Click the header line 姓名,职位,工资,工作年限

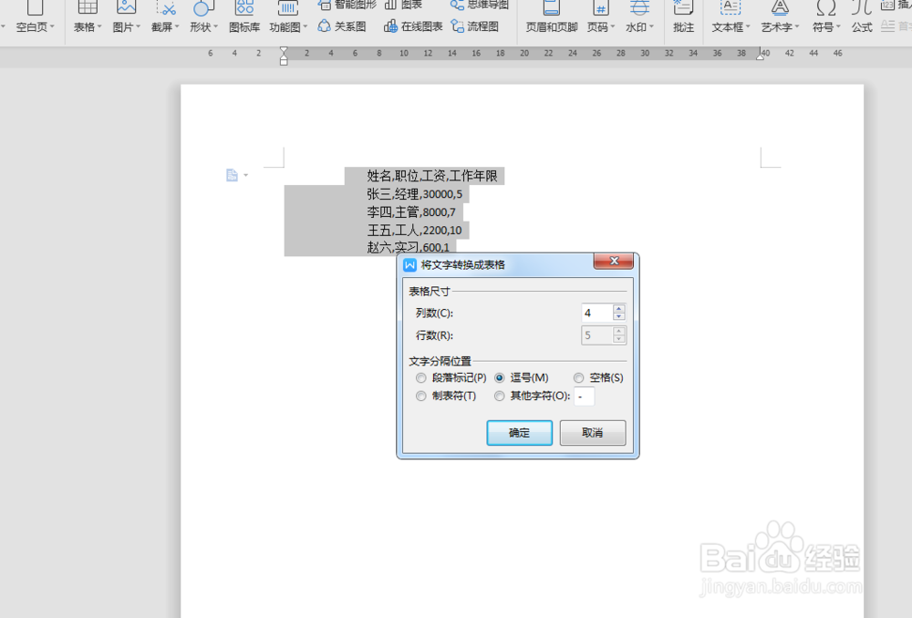pos(432,176)
